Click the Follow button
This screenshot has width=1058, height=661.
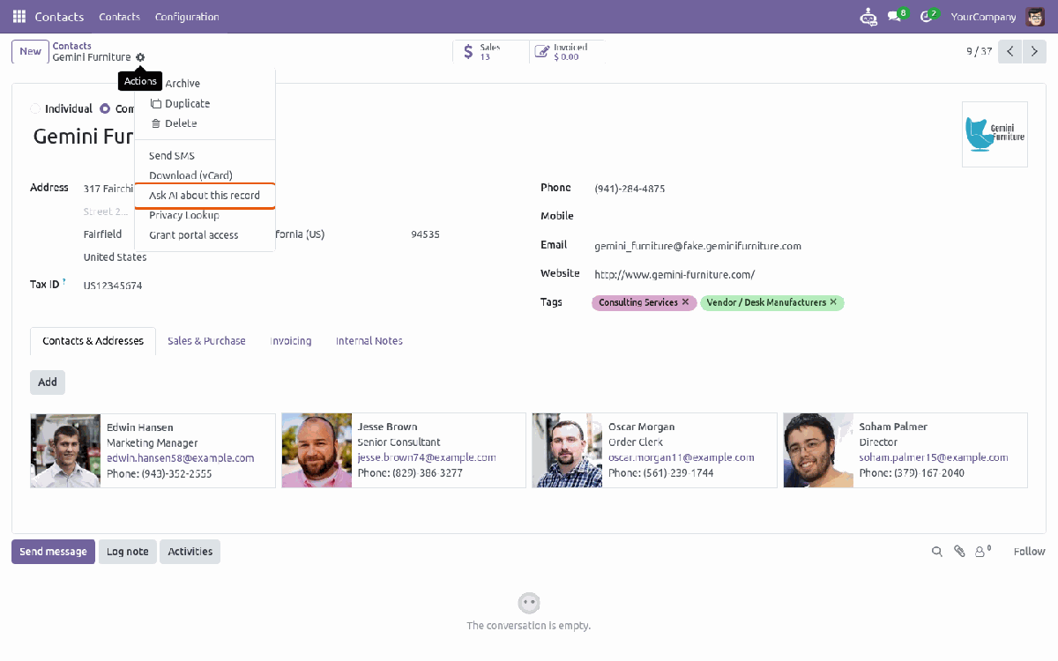[1029, 552]
